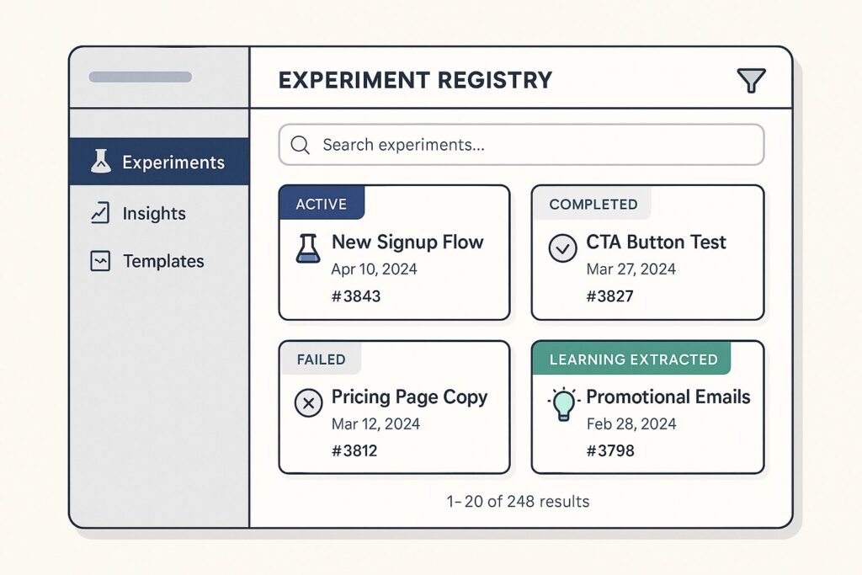Click experiment ID #3812
The image size is (862, 575).
coord(354,450)
